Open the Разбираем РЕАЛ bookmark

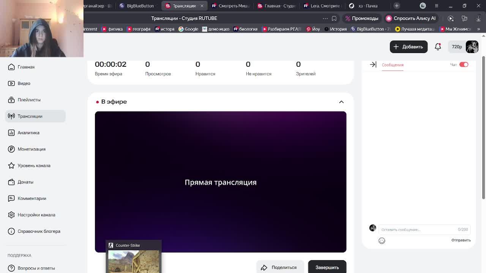(x=281, y=29)
